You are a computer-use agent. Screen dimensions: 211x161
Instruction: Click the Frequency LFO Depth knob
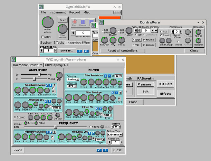pos(69,137)
